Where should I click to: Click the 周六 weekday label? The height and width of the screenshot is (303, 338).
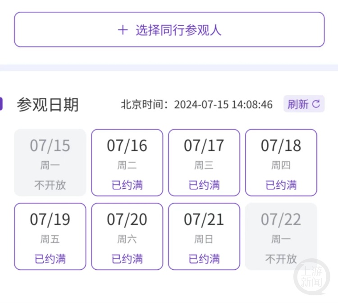127,239
